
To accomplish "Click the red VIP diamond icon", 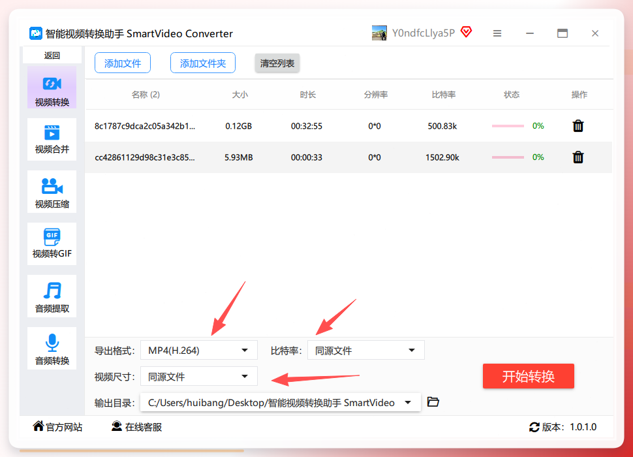I will pyautogui.click(x=467, y=32).
